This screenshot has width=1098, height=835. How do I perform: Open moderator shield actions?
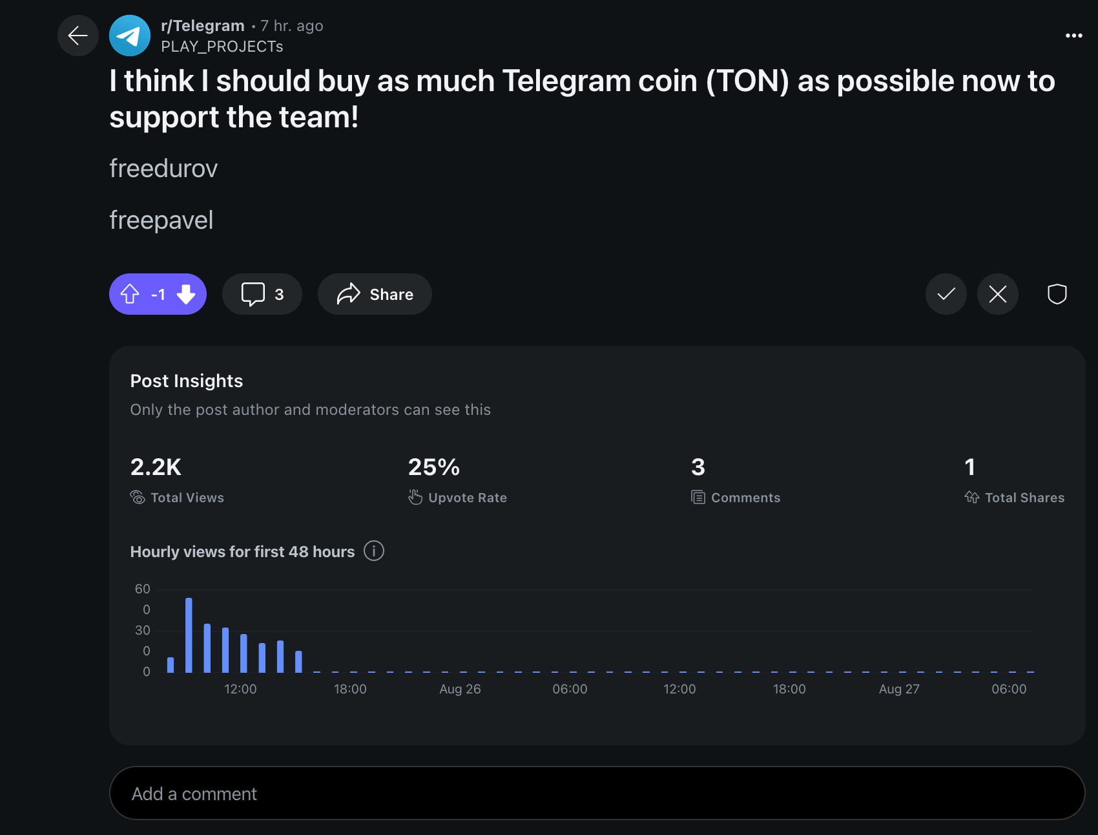(1057, 294)
